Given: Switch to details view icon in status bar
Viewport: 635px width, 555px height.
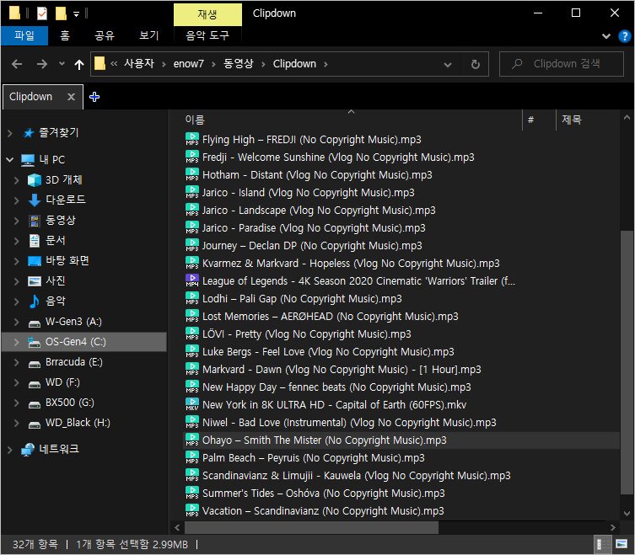Looking at the screenshot, I should pyautogui.click(x=602, y=544).
